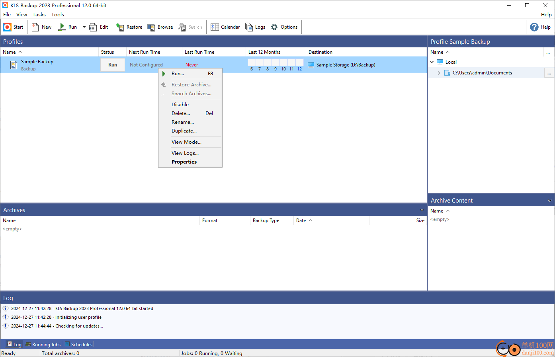This screenshot has height=357, width=555.
Task: Click info icon of 'Checking for updates' entry
Action: (x=6, y=326)
